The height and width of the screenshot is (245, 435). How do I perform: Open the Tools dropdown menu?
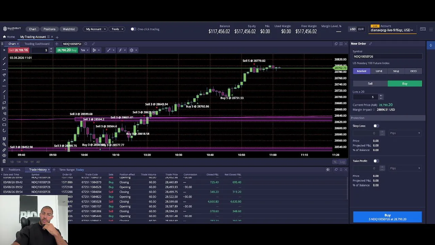(117, 29)
